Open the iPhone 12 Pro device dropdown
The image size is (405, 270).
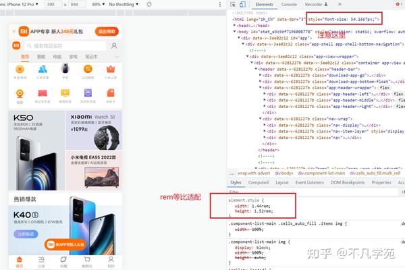pos(20,5)
